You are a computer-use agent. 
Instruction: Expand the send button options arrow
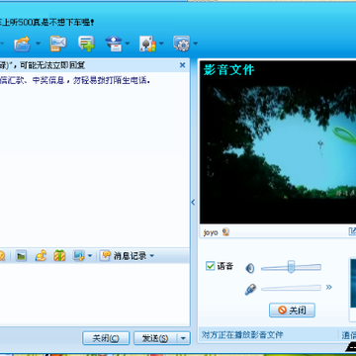[184, 338]
